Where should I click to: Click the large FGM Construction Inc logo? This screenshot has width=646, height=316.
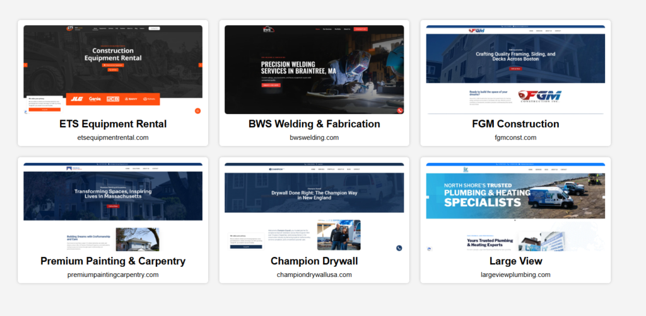click(x=539, y=96)
